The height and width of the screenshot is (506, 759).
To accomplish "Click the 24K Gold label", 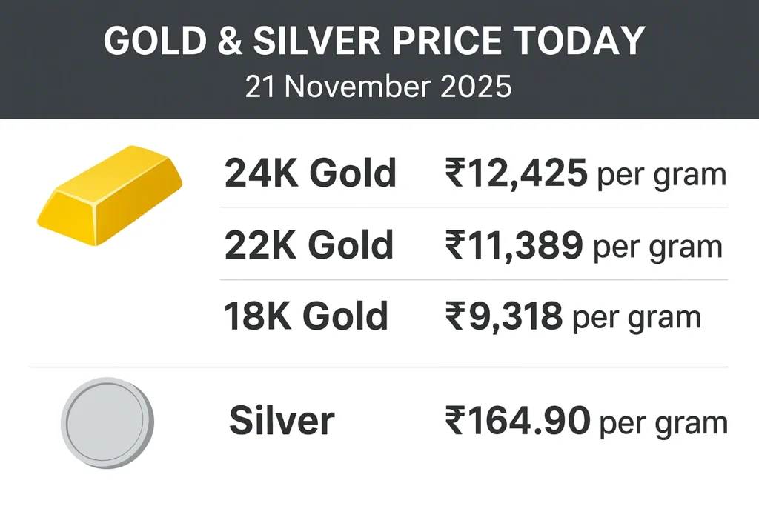I will [310, 173].
